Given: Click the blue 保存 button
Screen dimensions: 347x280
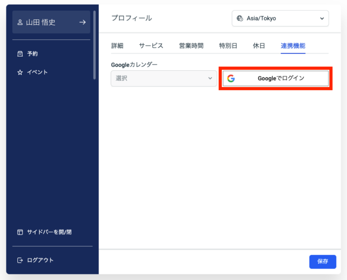Looking at the screenshot, I should point(323,262).
